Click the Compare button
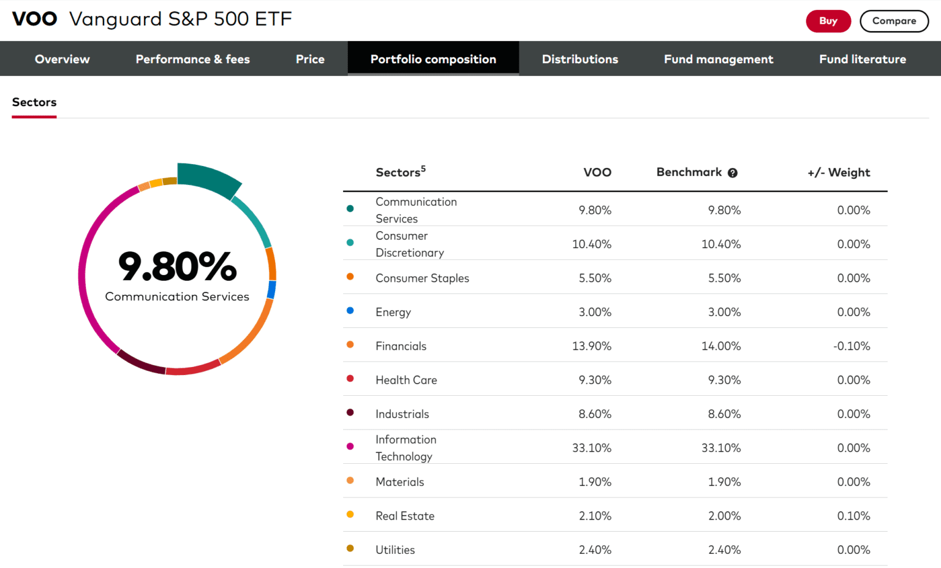Viewport: 941px width, 568px height. pyautogui.click(x=894, y=21)
